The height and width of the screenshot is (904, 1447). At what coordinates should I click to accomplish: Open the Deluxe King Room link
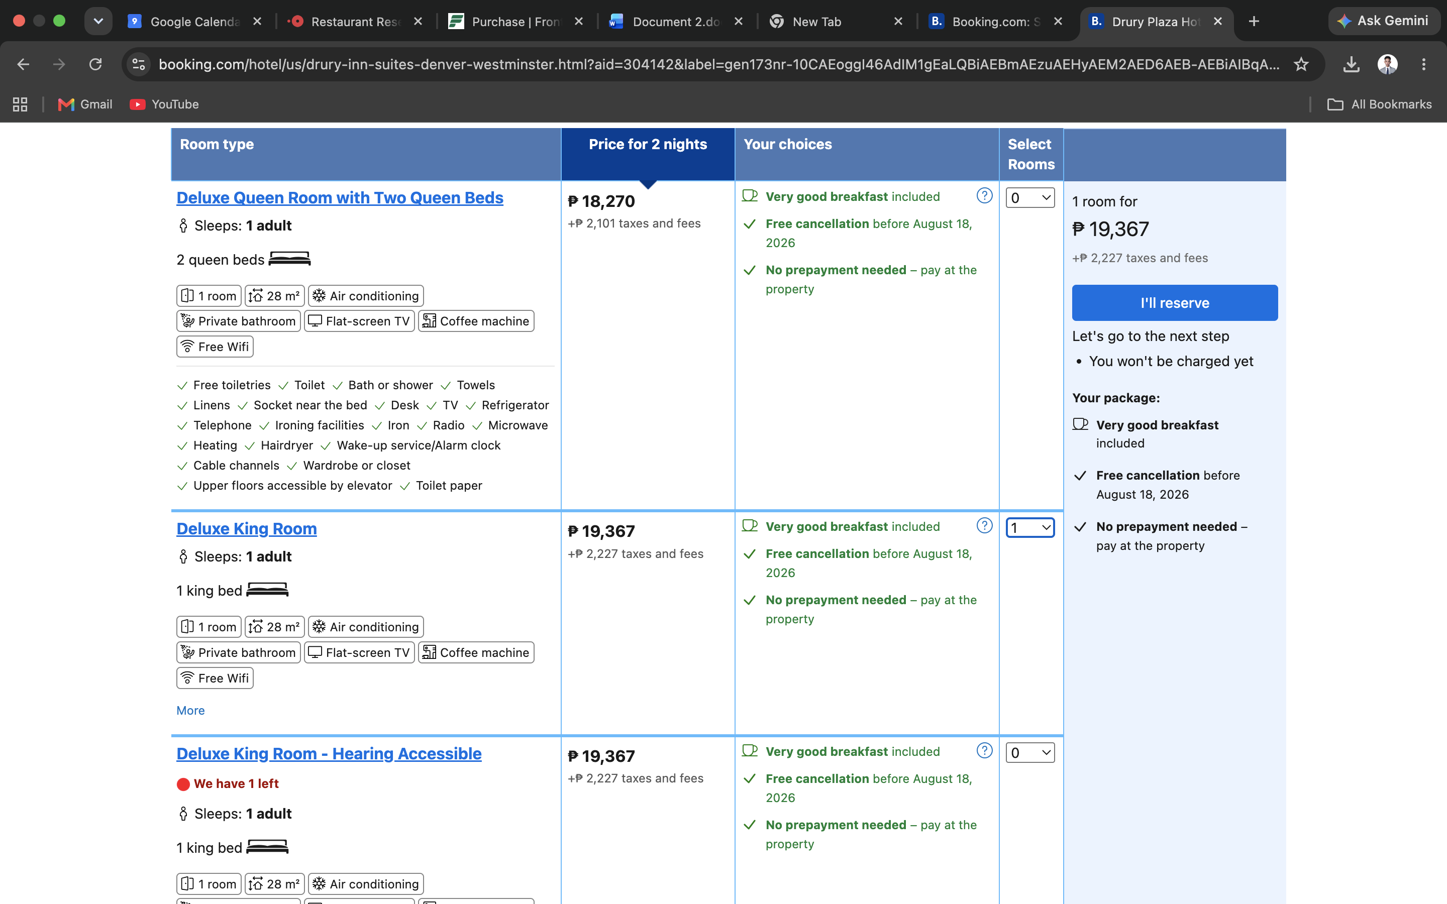tap(246, 529)
